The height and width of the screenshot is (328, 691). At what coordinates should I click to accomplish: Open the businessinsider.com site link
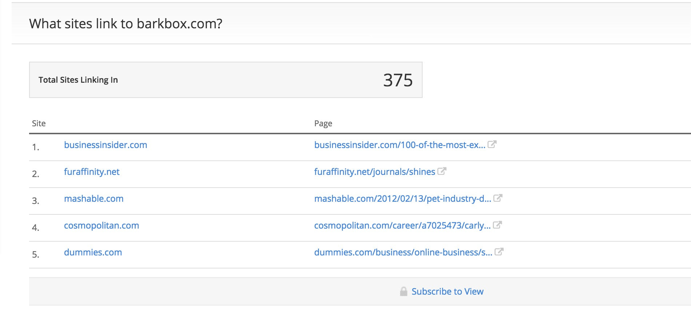click(105, 145)
